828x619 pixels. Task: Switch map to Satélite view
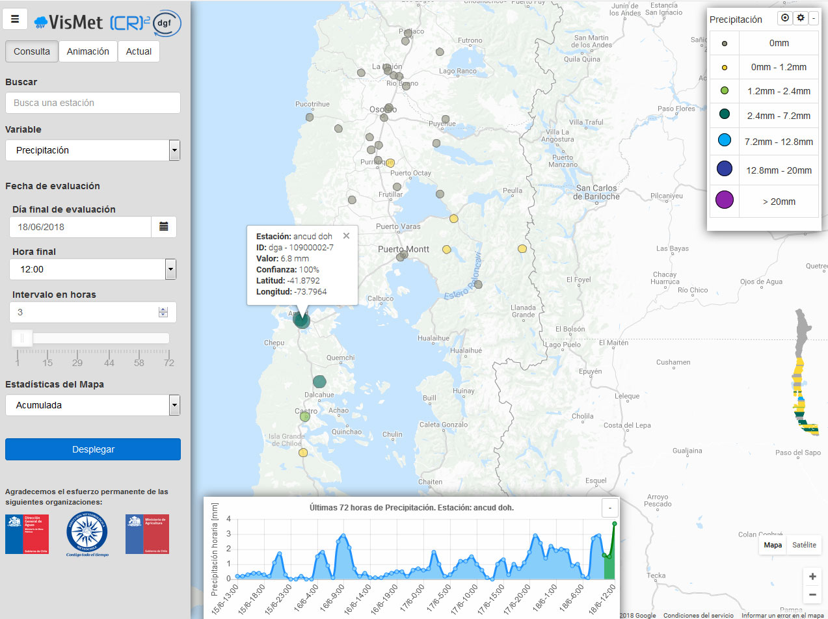tap(803, 545)
